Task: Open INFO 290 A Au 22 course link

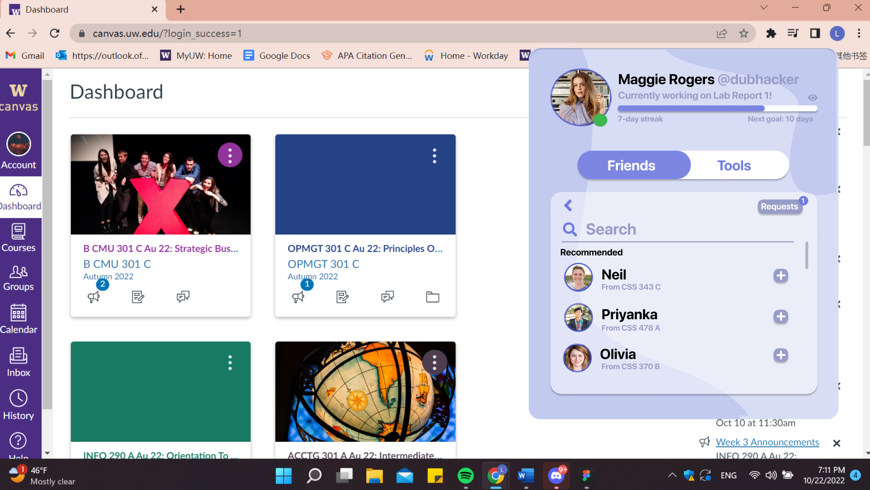Action: (x=161, y=455)
